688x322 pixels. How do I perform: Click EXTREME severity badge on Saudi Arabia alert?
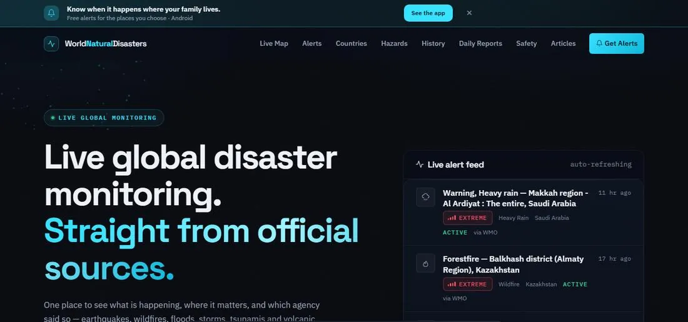[x=468, y=218]
